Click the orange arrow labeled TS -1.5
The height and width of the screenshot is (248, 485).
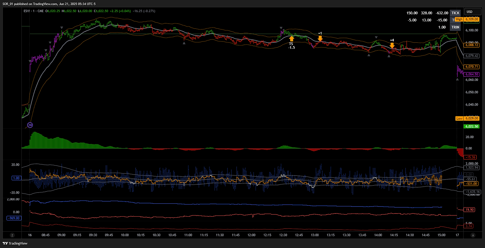click(291, 39)
